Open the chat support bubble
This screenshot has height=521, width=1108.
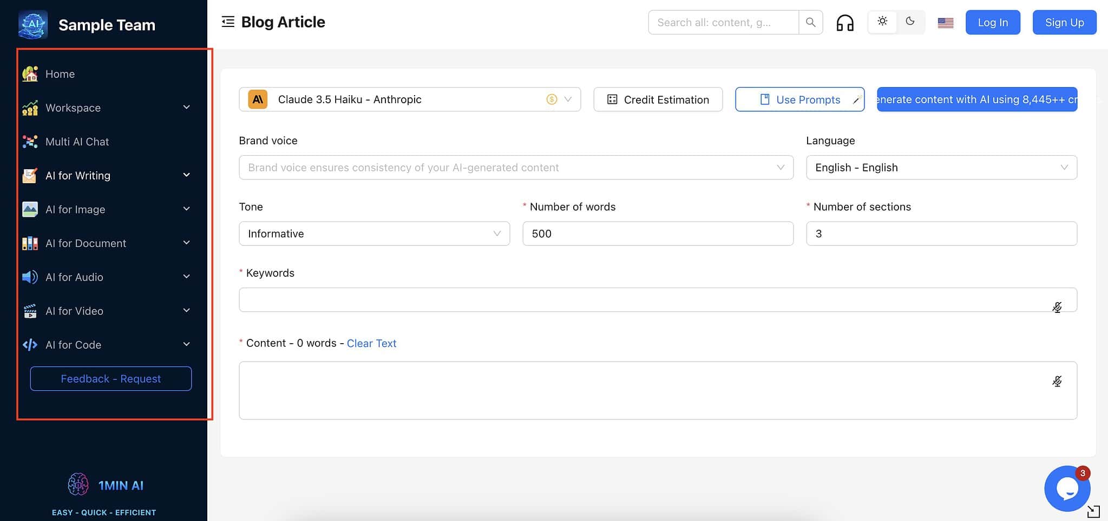coord(1067,489)
